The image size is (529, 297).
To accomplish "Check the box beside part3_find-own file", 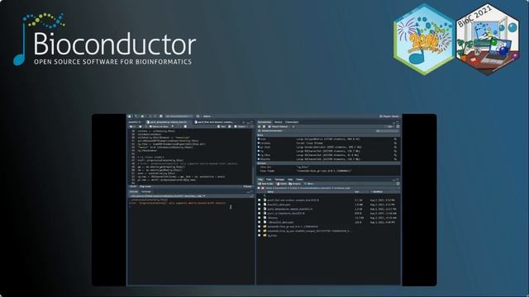I will (259, 200).
